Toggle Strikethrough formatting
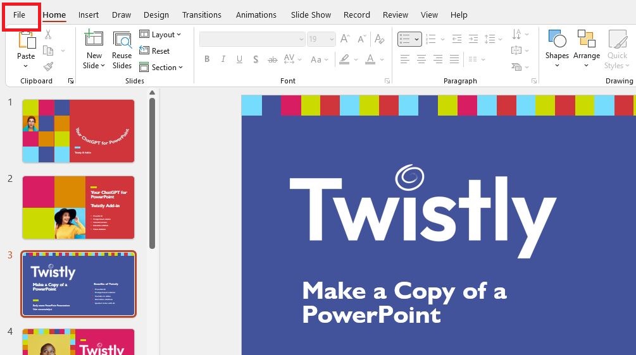Image resolution: width=636 pixels, height=355 pixels. click(x=272, y=59)
